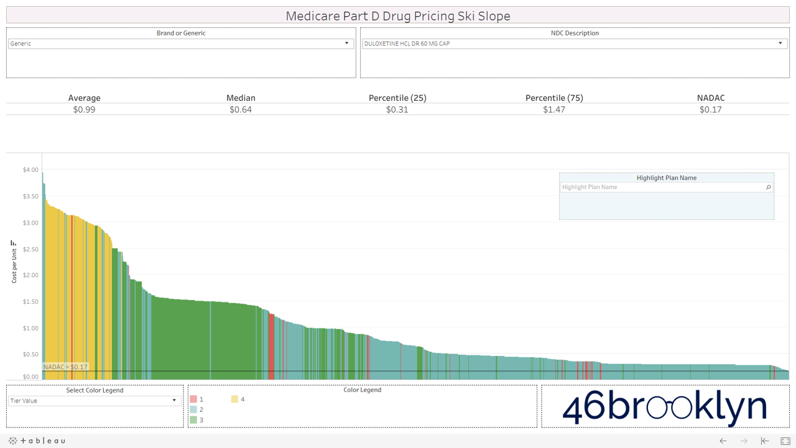Click the search icon in Highlight Plan Name
The height and width of the screenshot is (448, 796).
pos(768,187)
